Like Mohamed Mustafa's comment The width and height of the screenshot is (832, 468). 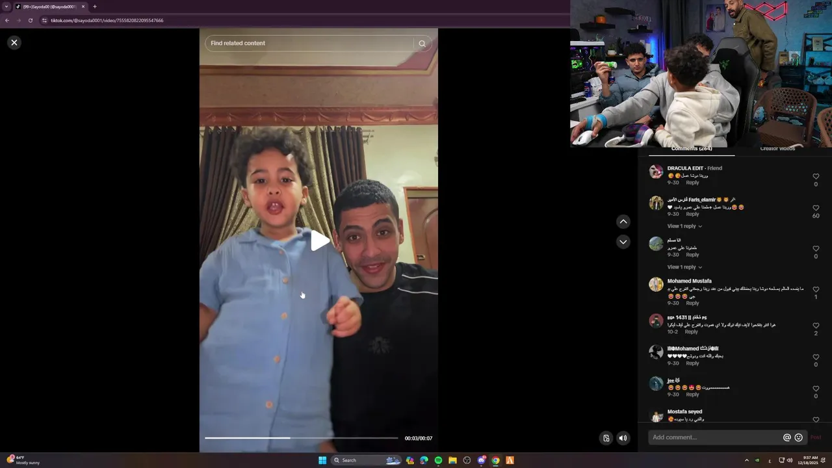pyautogui.click(x=816, y=289)
